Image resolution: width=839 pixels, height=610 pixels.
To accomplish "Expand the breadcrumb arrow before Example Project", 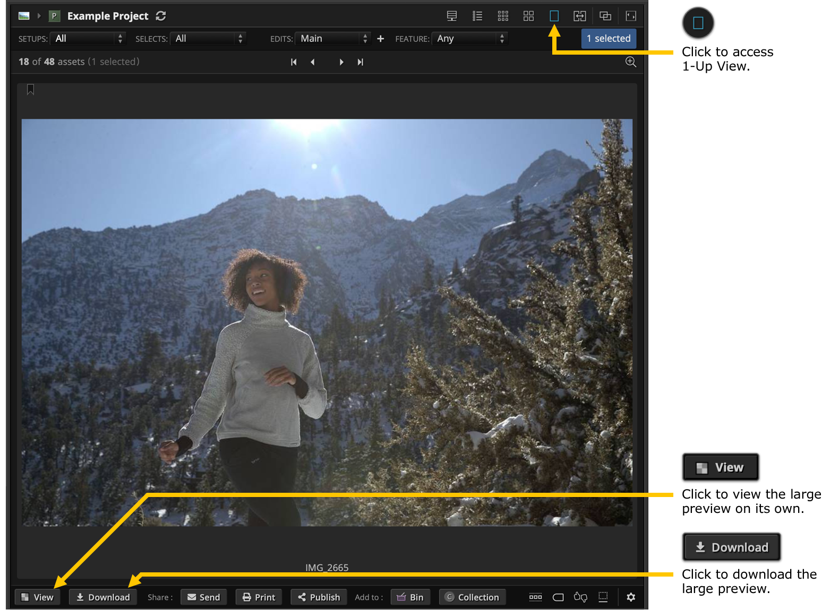I will click(39, 16).
